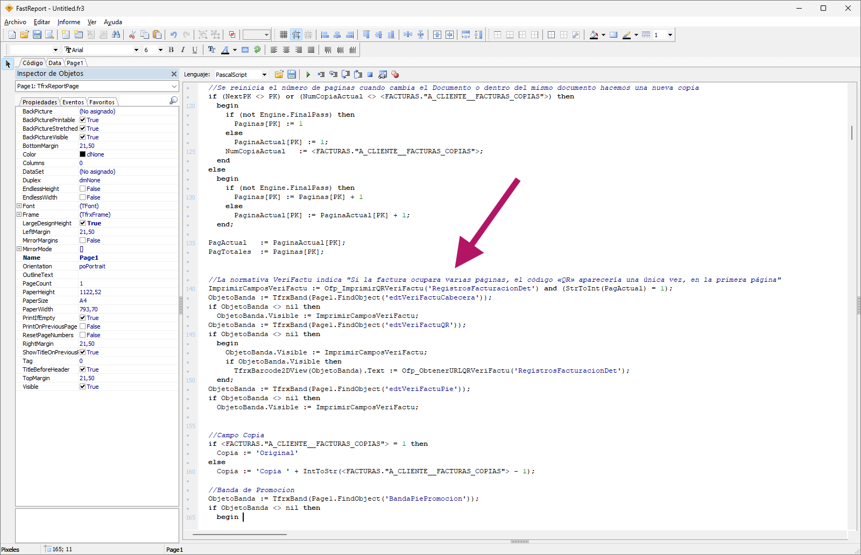Run the script with the green play icon
Viewport: 861px width, 555px height.
(x=308, y=75)
